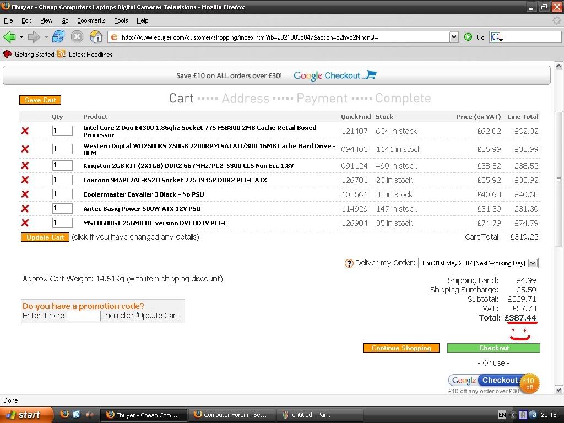Screen dimensions: 564x423
Task: Click the Back arrow navigation icon
Action: 9,37
